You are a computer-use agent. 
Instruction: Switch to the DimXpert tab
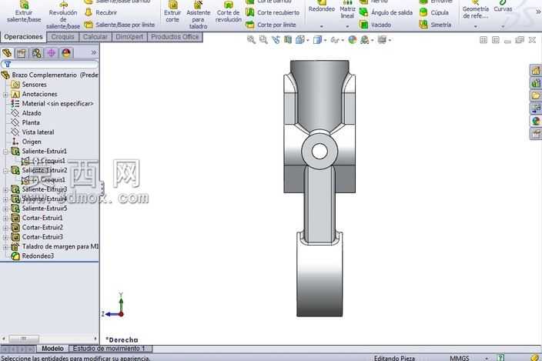(129, 37)
